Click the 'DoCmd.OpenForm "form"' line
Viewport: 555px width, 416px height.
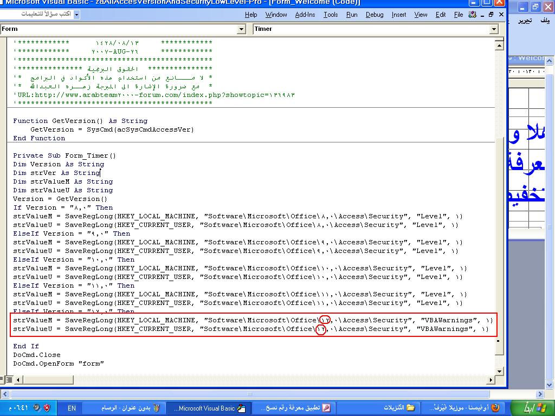click(59, 363)
